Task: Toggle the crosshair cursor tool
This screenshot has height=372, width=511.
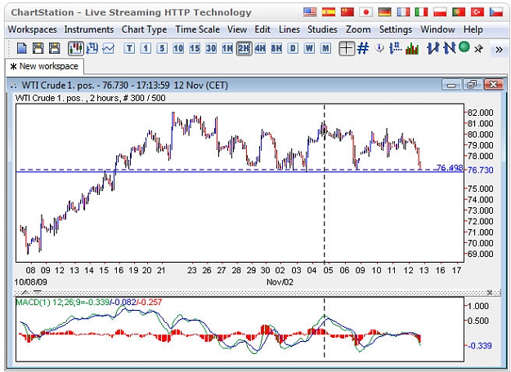Action: 347,49
